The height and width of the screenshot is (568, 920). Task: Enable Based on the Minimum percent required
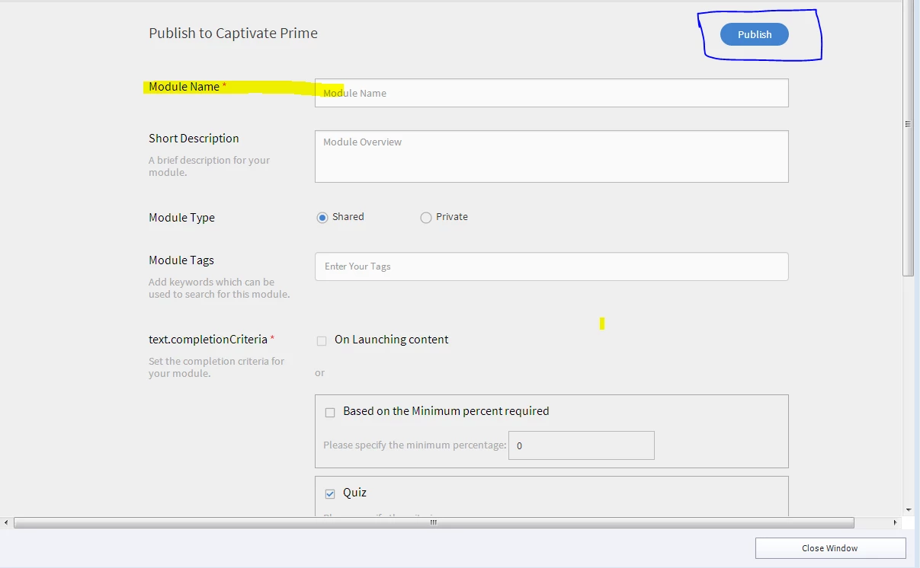coord(330,413)
